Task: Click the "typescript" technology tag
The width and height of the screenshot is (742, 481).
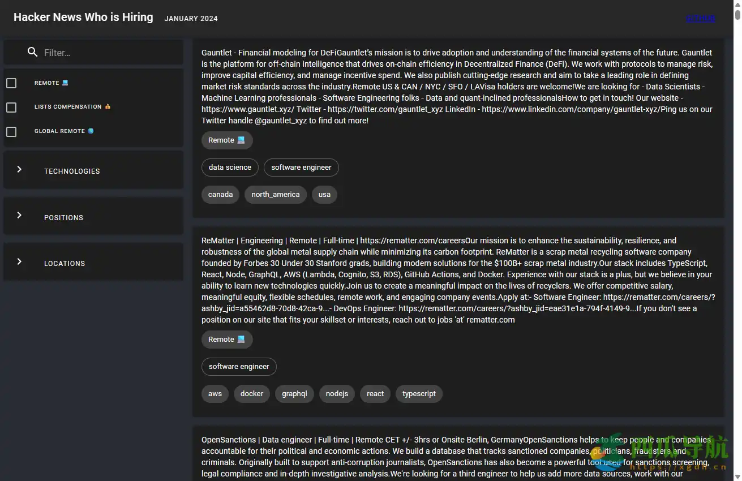Action: click(419, 393)
